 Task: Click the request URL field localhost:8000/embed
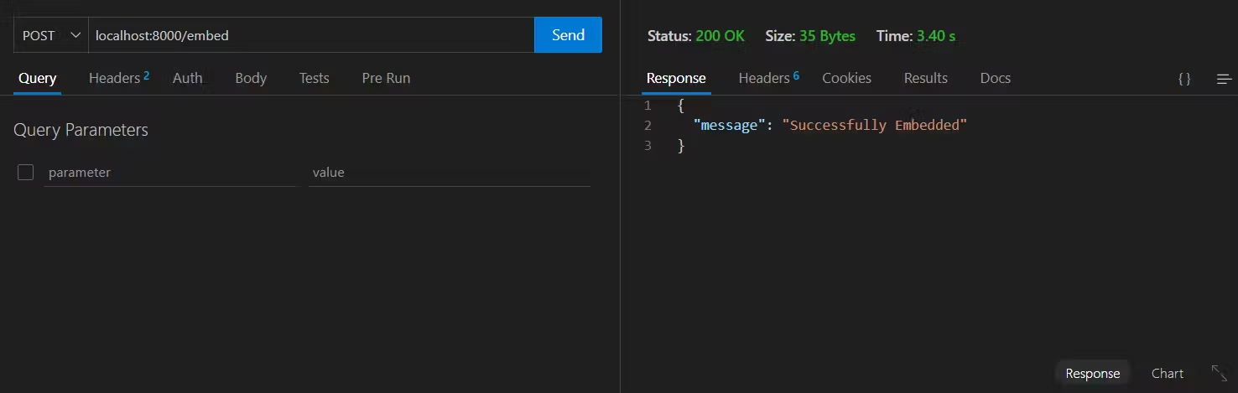(x=311, y=35)
